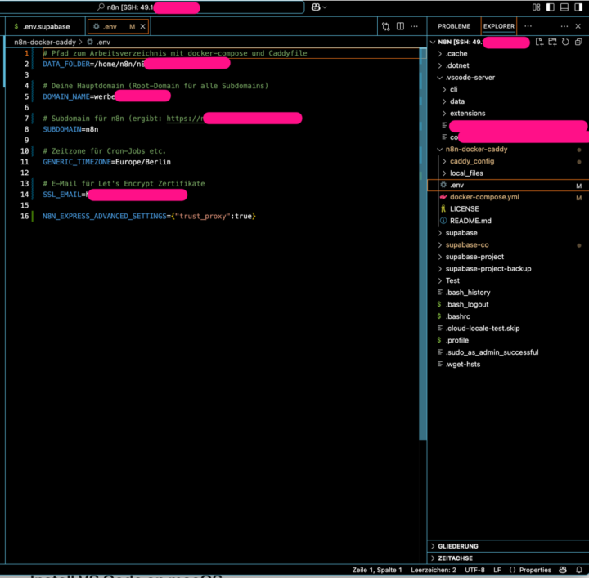Image resolution: width=589 pixels, height=578 pixels.
Task: Change indentation Leerzeichen: 2 in status bar
Action: click(x=433, y=570)
